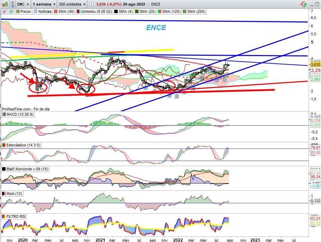This screenshot has width=321, height=242.
Task: Click the 3,630 (-0,27%) price readout
Action: pyautogui.click(x=109, y=4)
